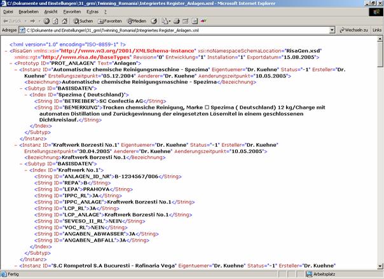Open the Verlauf history icon
This screenshot has height=279, width=384.
coord(154,20)
